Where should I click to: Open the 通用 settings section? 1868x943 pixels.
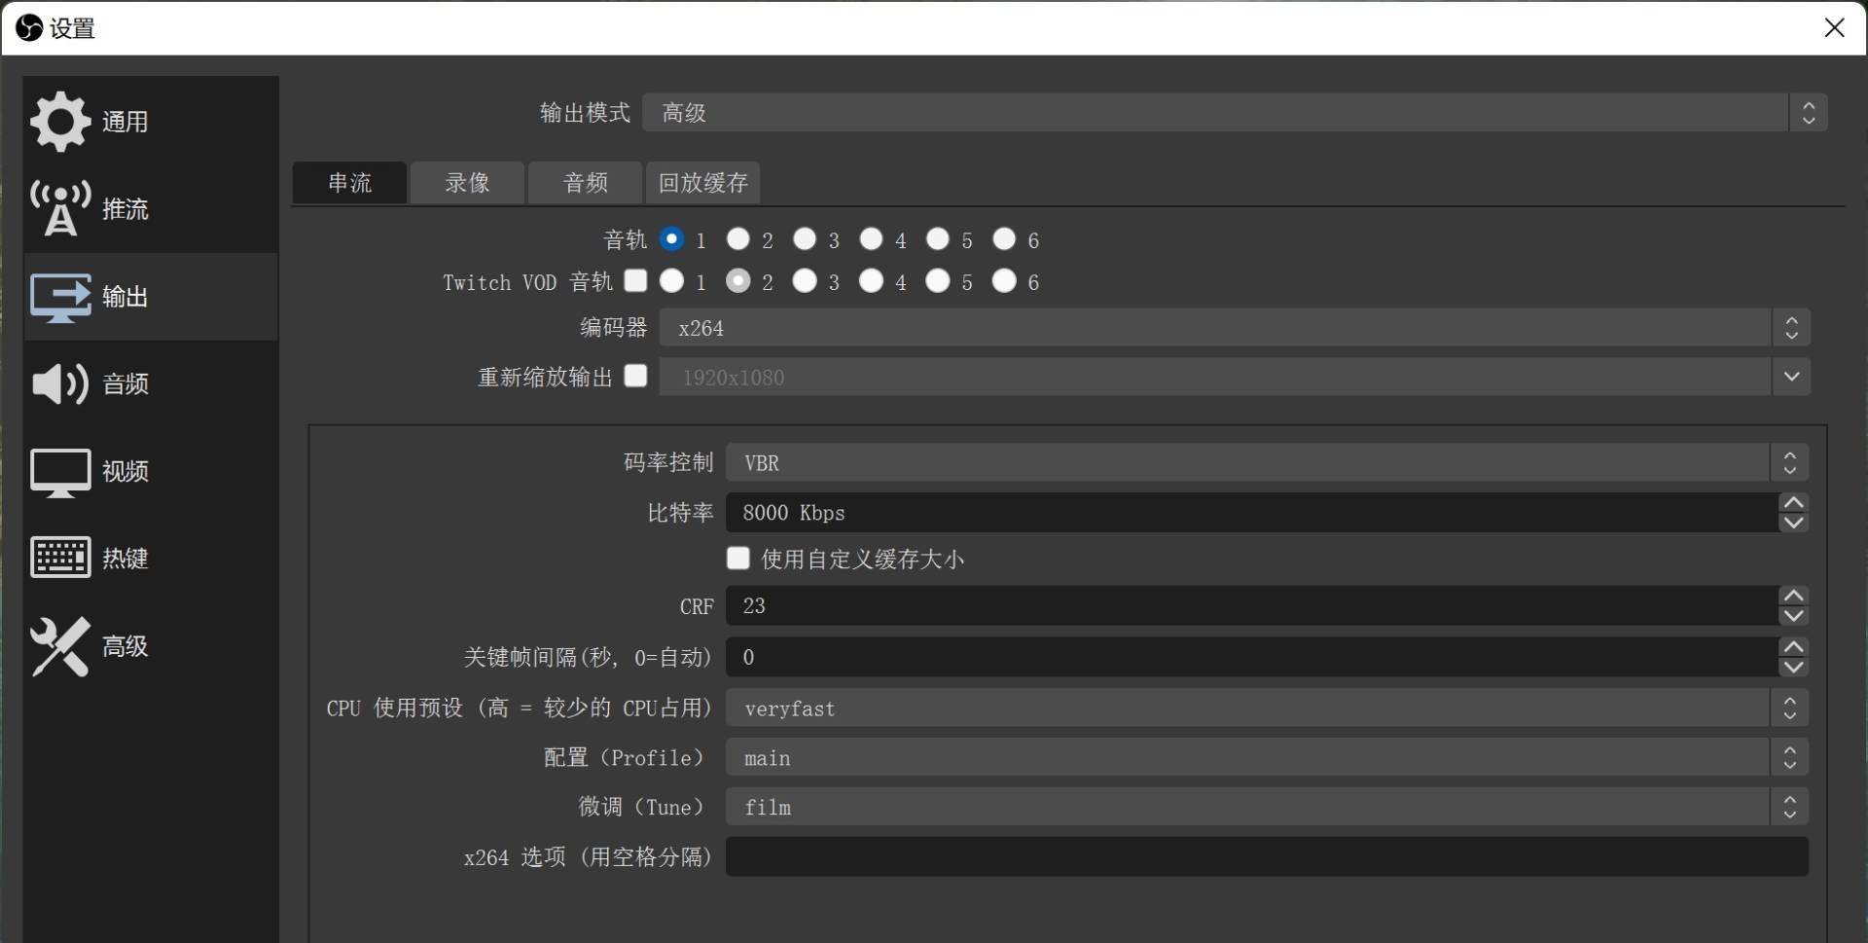[60, 121]
